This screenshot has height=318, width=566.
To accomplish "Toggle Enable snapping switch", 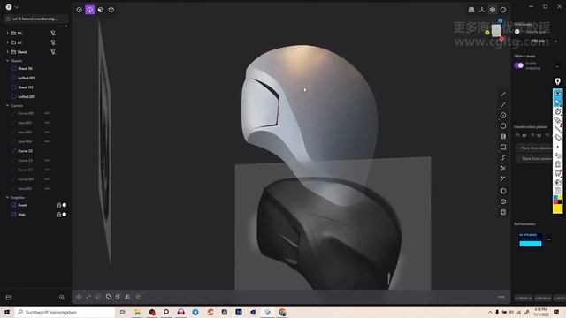I will pyautogui.click(x=519, y=65).
